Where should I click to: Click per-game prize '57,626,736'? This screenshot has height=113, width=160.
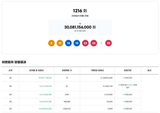[x=108, y=86]
